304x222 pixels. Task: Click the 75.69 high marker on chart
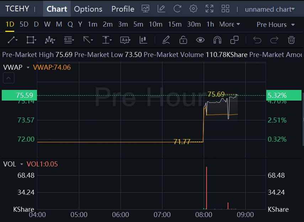tap(216, 94)
